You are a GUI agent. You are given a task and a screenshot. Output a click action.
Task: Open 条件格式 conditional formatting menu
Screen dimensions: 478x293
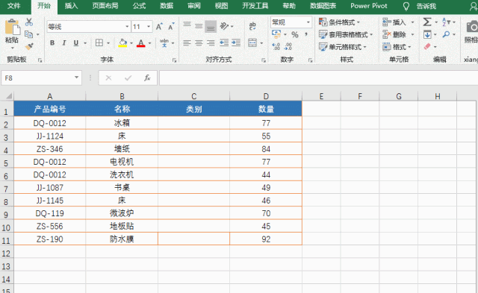(x=339, y=22)
